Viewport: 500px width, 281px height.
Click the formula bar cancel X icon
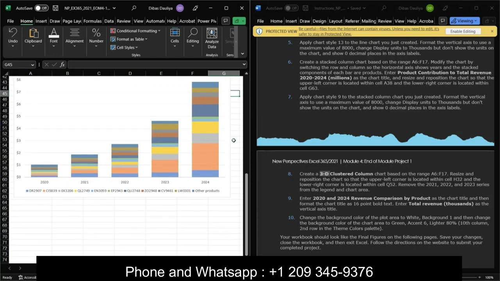(x=46, y=65)
